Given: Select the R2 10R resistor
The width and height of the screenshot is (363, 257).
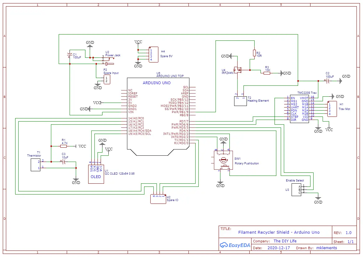Looking at the screenshot, I should 254,53.
